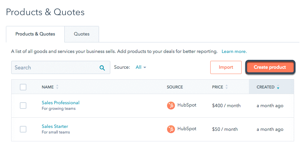Click HubSpot logo in Sales Starter row

tap(171, 129)
